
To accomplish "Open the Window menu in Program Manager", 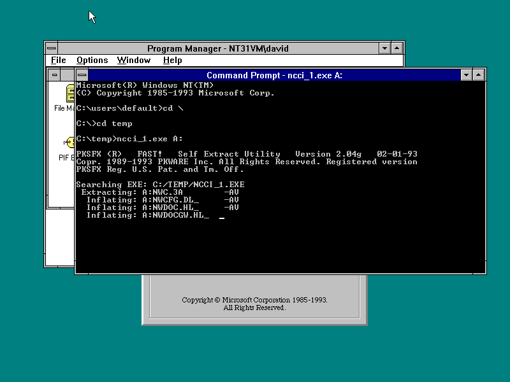I will (x=134, y=60).
